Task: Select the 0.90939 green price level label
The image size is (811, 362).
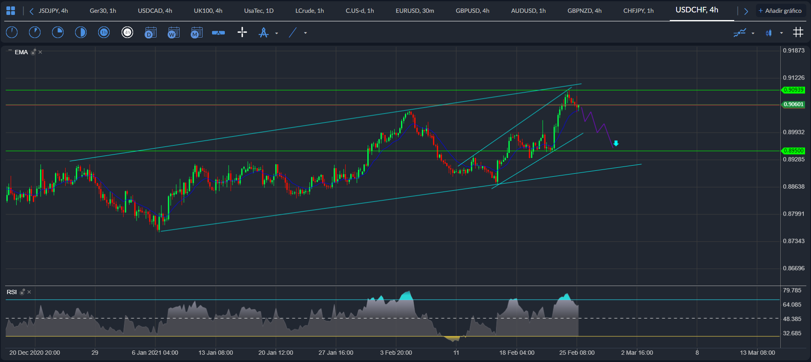Action: [793, 90]
